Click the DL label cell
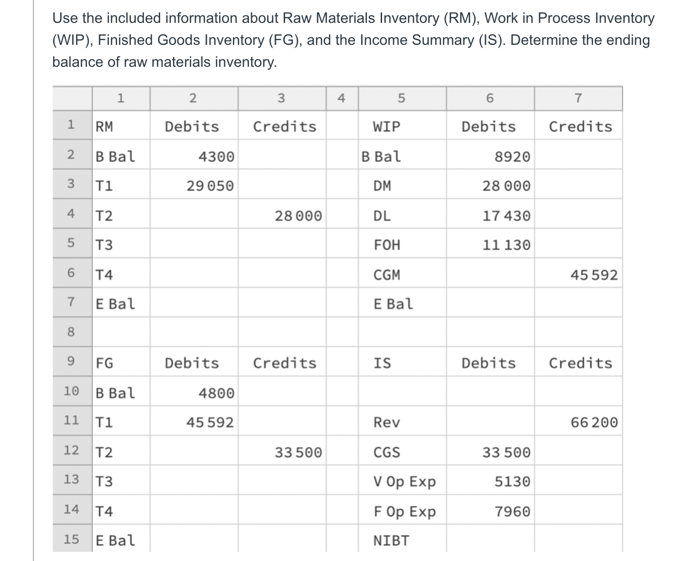Viewport: 690px width, 561px height. (402, 214)
